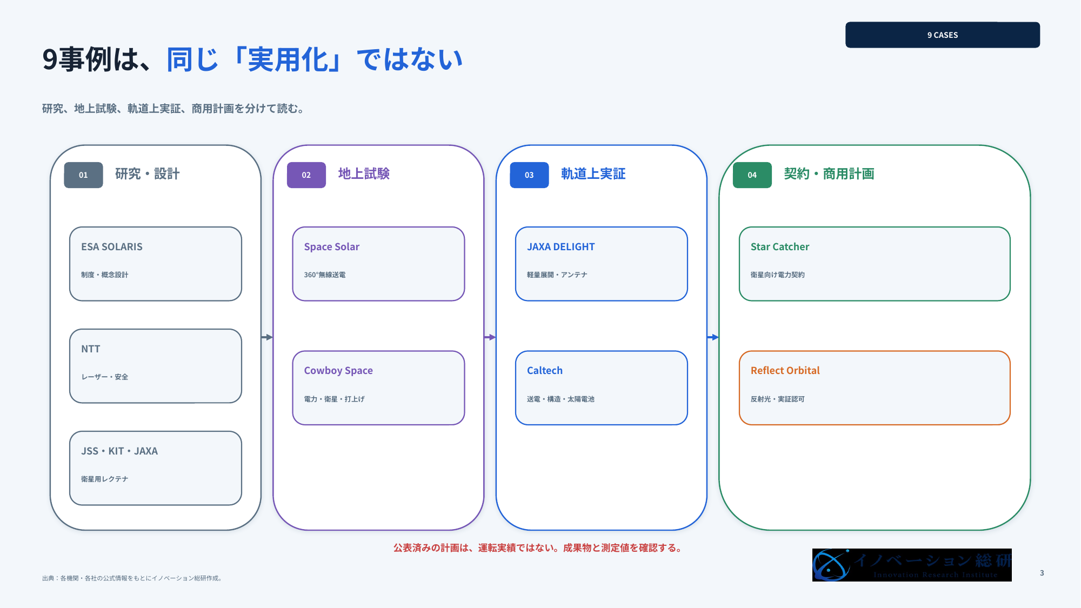Select the text "軽量展開・アンテナ"
Screen dimensions: 1081x608
(x=557, y=275)
